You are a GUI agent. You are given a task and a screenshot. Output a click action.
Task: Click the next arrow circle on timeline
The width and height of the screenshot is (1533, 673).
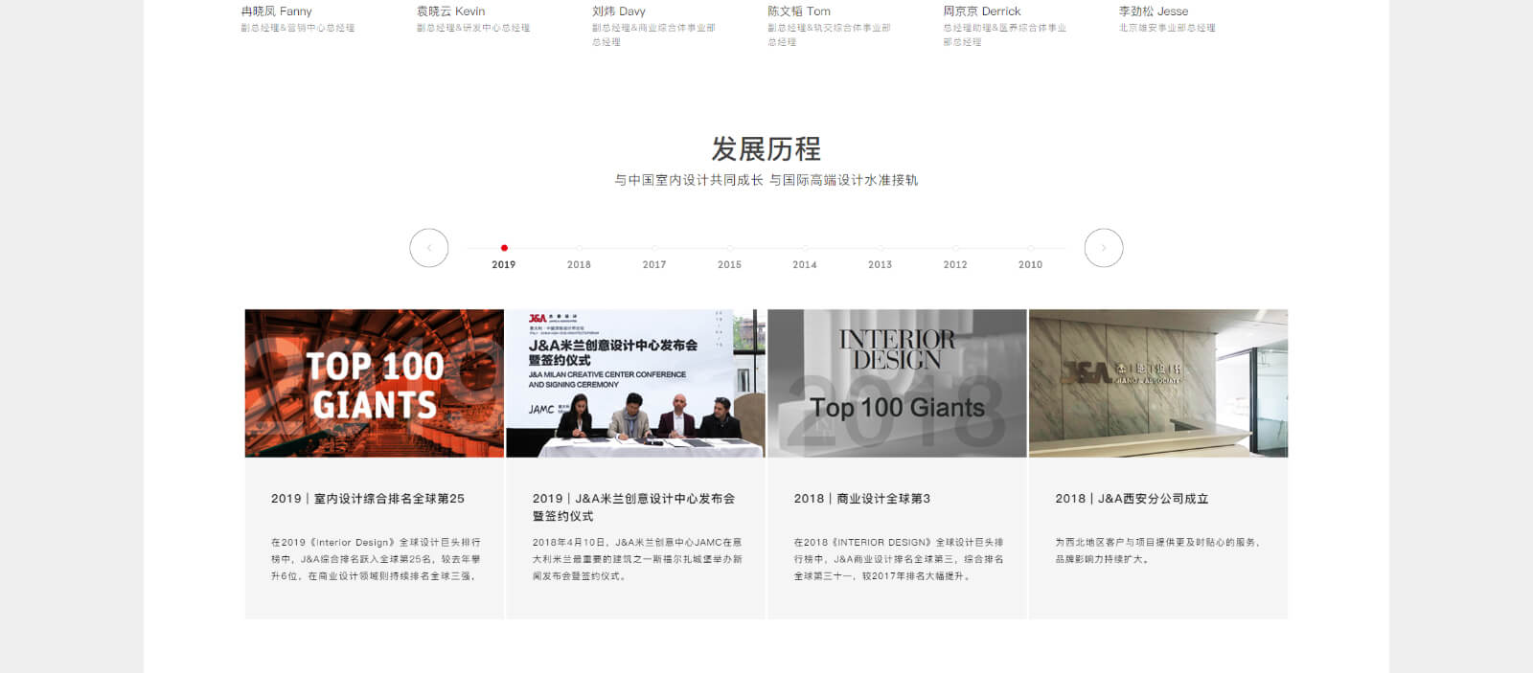coord(1103,248)
